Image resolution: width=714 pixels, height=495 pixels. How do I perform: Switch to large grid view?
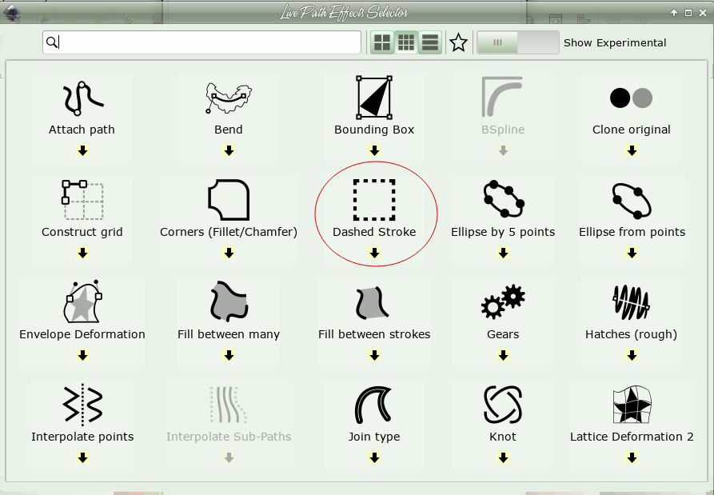(x=382, y=43)
